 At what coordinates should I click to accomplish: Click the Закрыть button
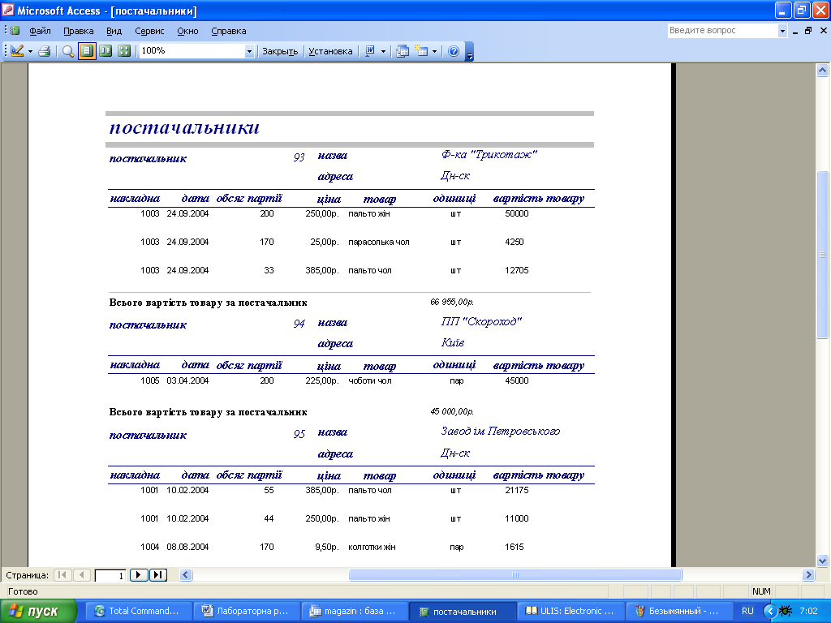(x=280, y=51)
